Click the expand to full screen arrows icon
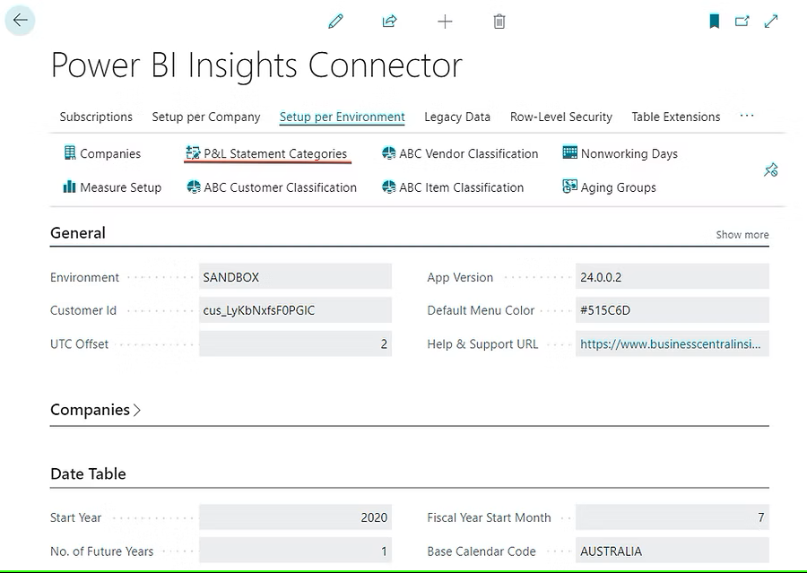 coord(771,22)
